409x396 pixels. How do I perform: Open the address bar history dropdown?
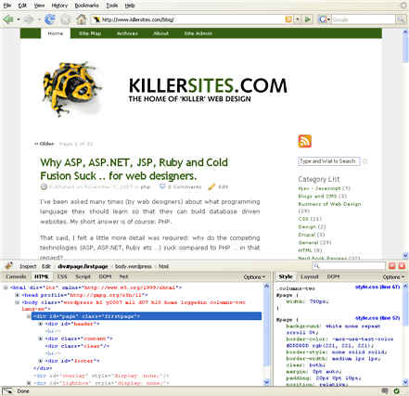(x=298, y=19)
